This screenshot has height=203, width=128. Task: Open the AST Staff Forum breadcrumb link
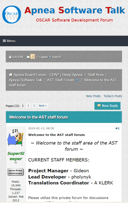(61, 80)
